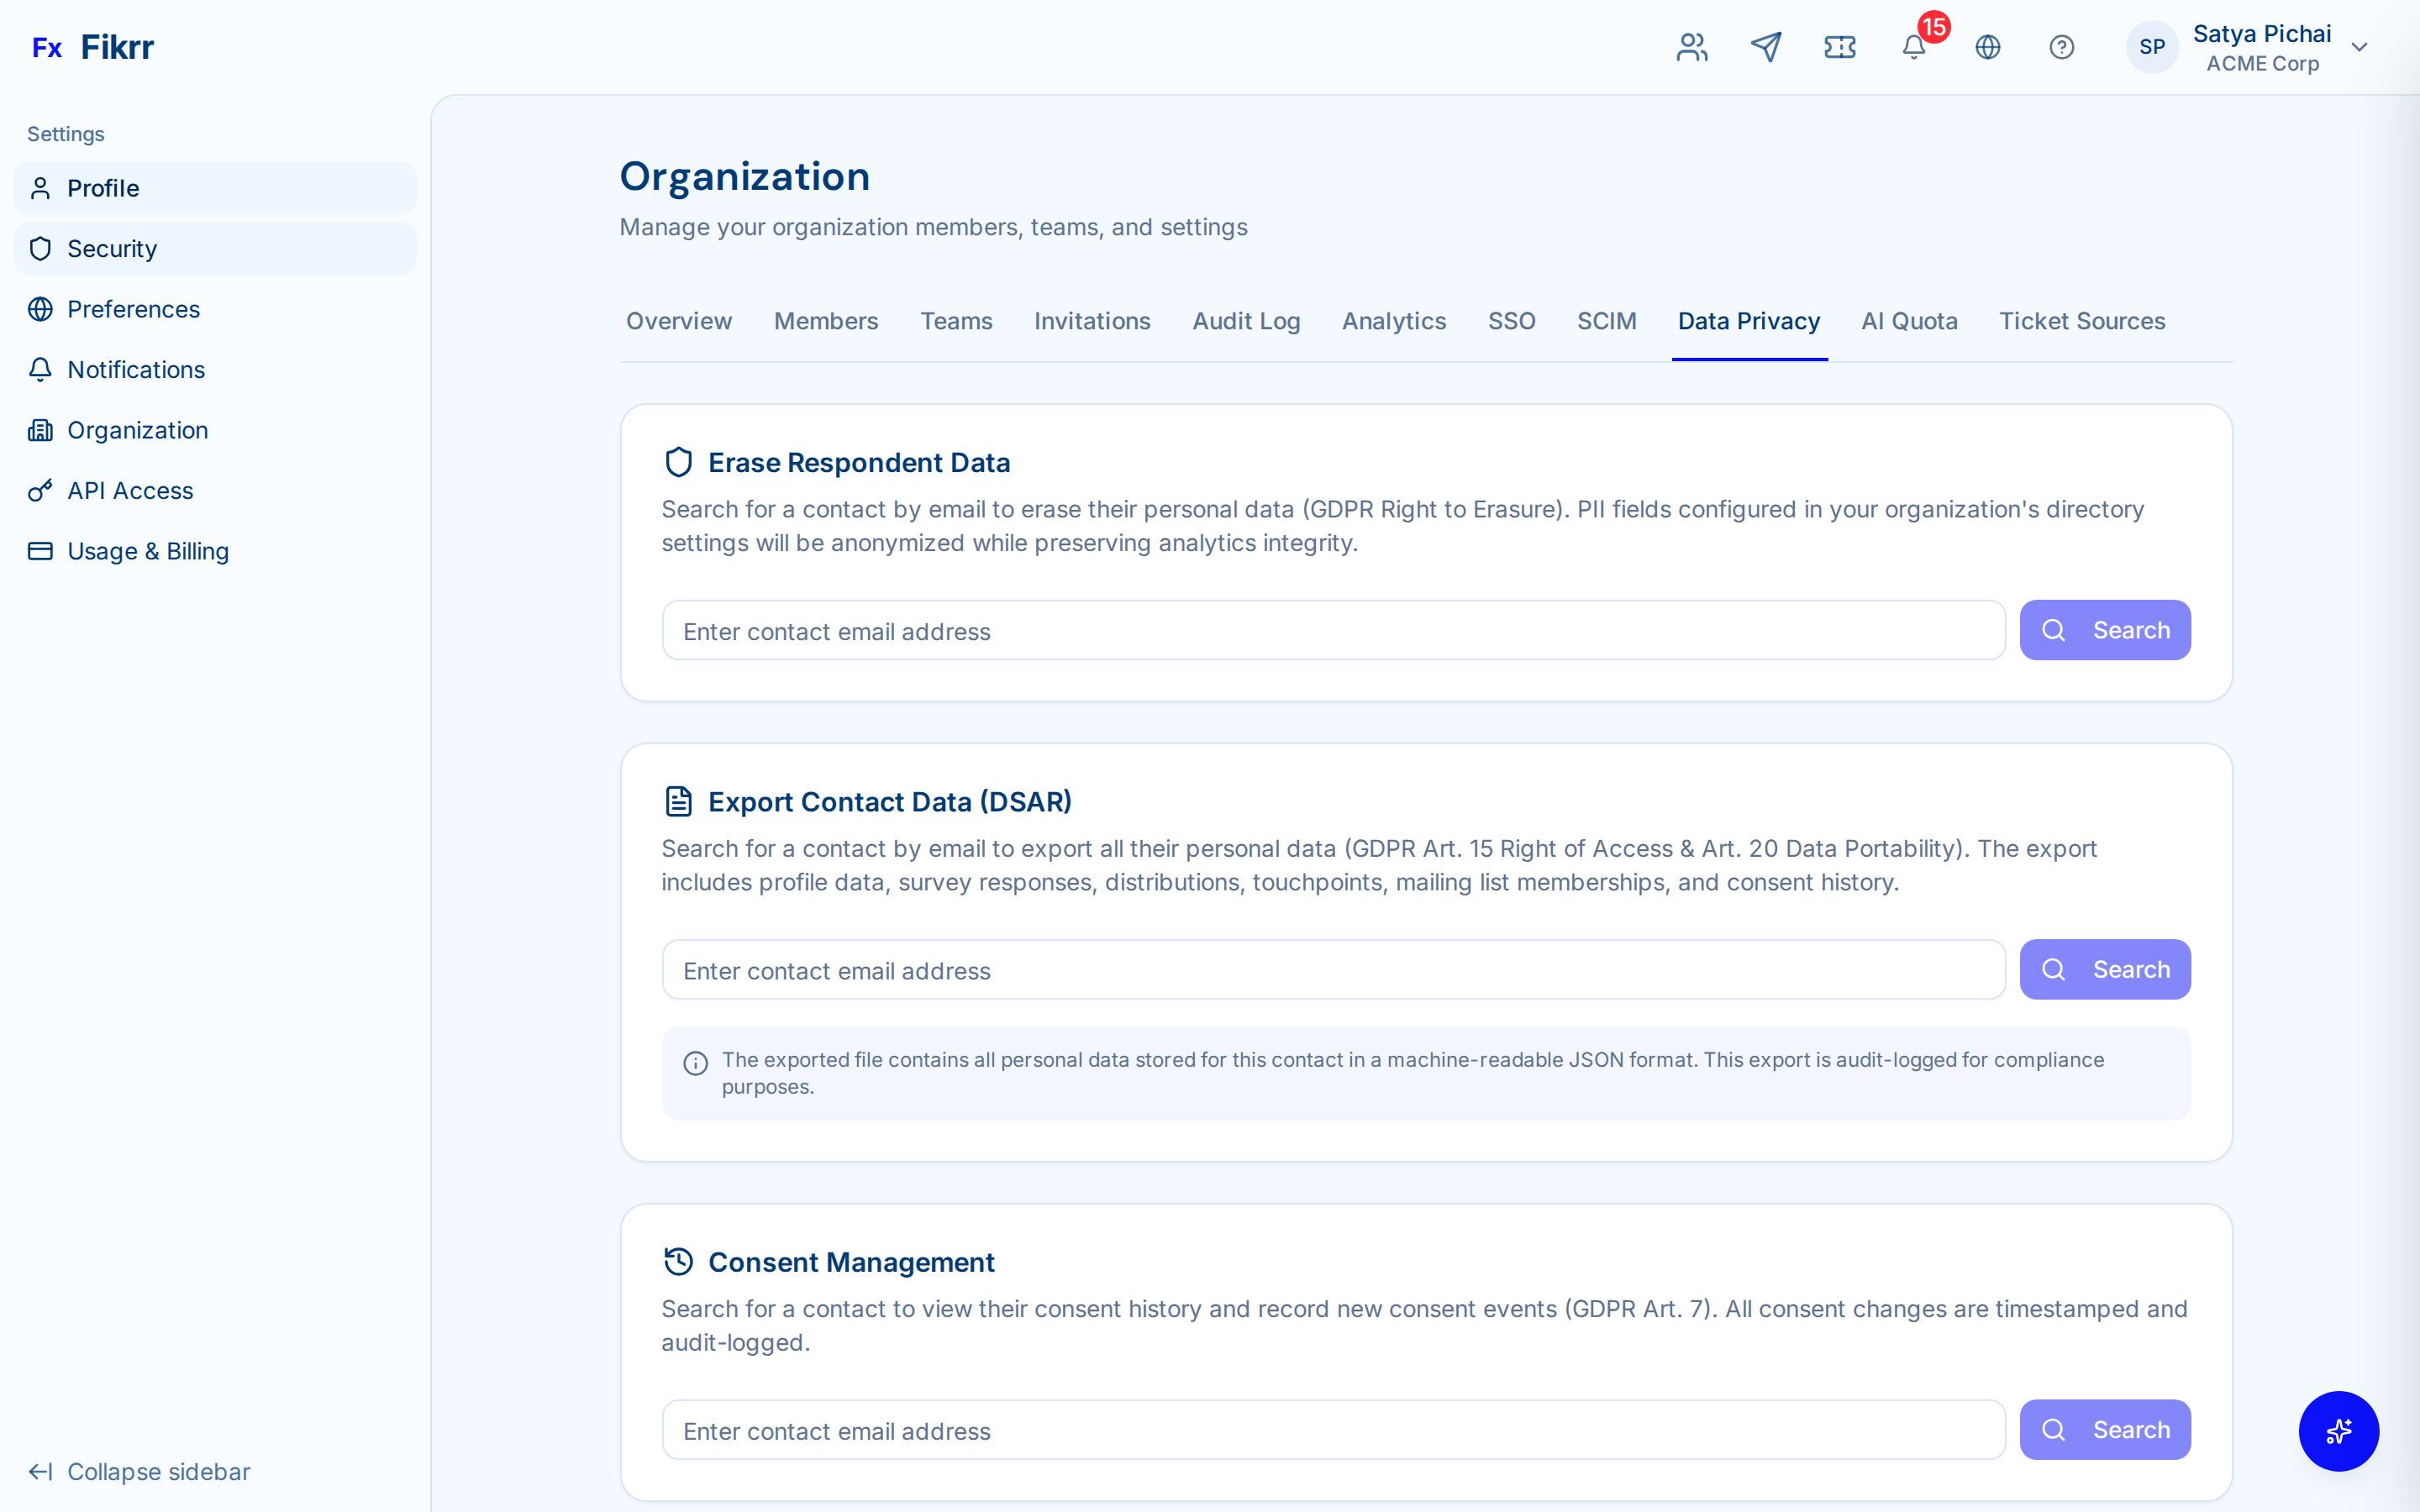Open help via the question mark icon
This screenshot has height=1512, width=2420.
click(x=2062, y=46)
